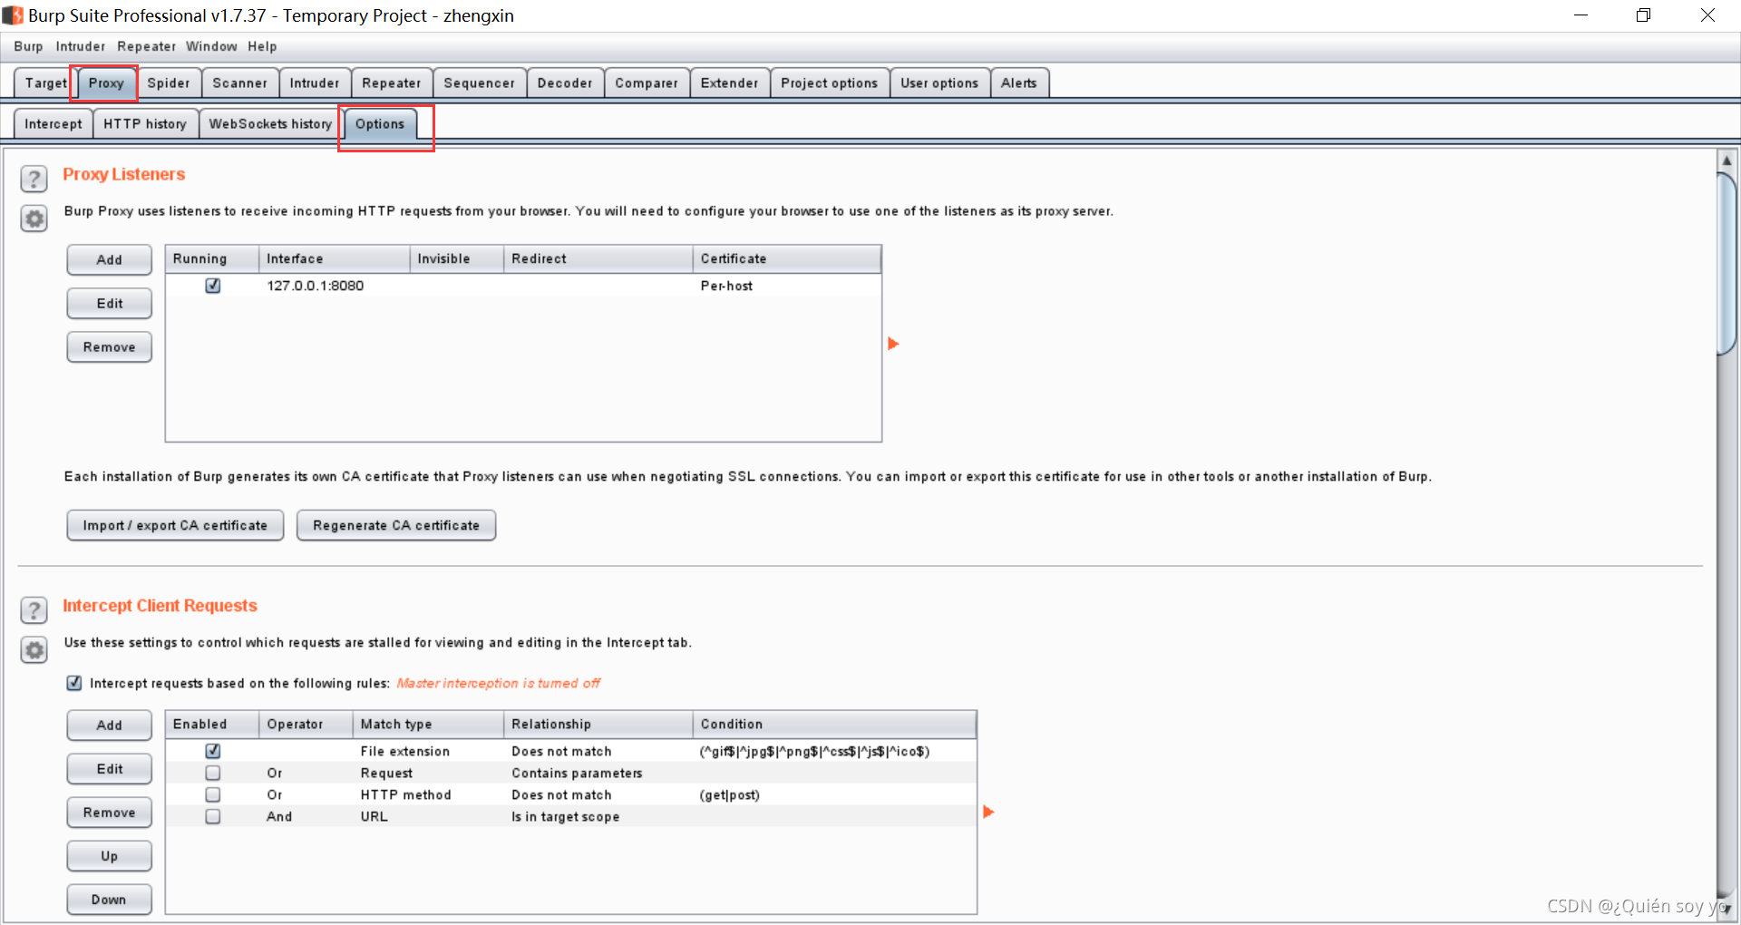
Task: Switch to the Intruder tool tab
Action: click(x=315, y=83)
